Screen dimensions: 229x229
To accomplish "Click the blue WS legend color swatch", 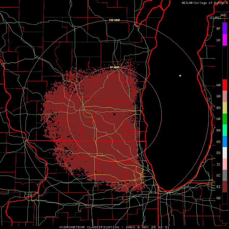I will (x=225, y=141).
